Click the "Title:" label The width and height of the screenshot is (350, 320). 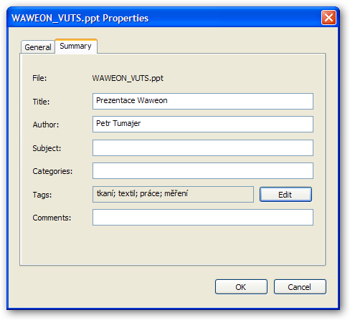pyautogui.click(x=41, y=102)
